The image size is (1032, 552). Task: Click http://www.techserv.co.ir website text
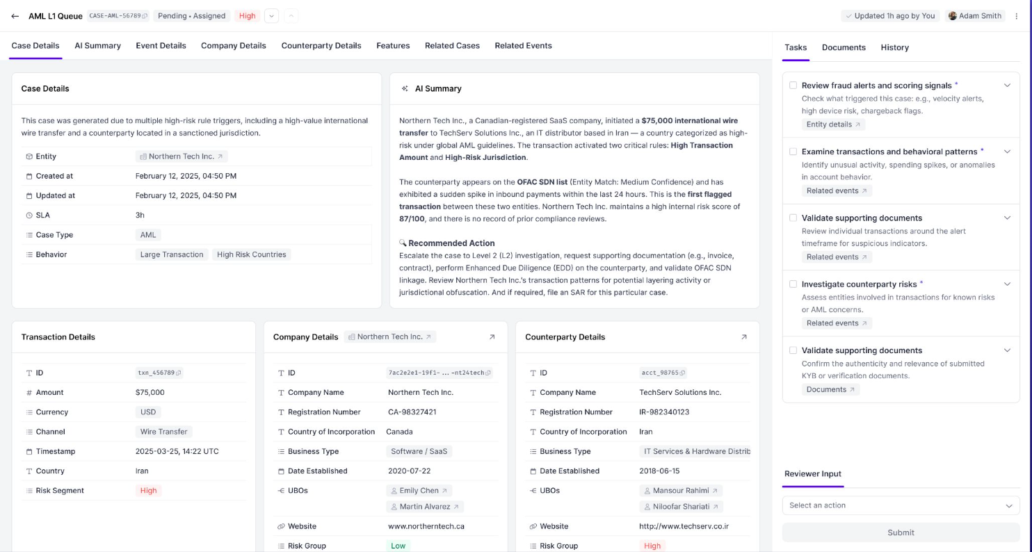click(x=684, y=526)
